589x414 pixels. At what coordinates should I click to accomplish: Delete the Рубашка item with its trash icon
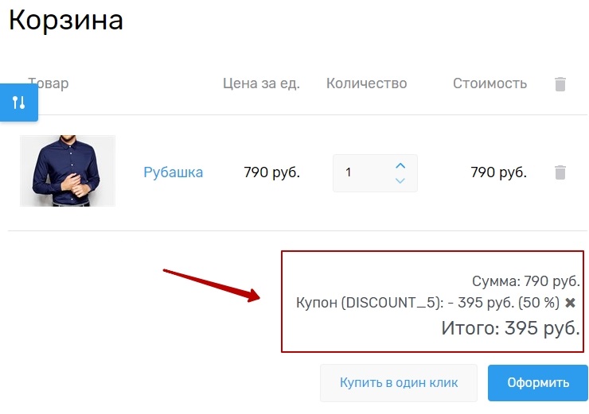point(560,172)
